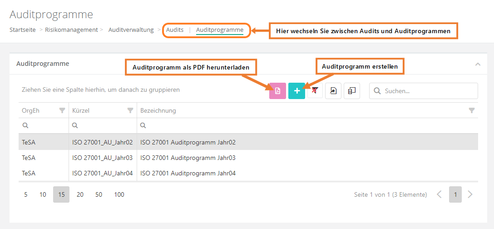The width and height of the screenshot is (494, 229).
Task: Open the Bezeichnung column filter funnel
Action: [472, 110]
